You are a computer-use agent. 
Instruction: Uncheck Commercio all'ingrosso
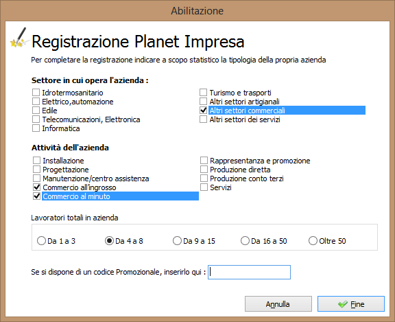(37, 187)
